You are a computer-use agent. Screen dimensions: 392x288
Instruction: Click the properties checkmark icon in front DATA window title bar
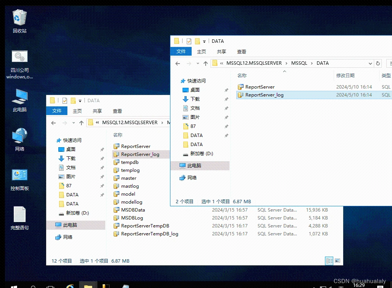pos(189,41)
